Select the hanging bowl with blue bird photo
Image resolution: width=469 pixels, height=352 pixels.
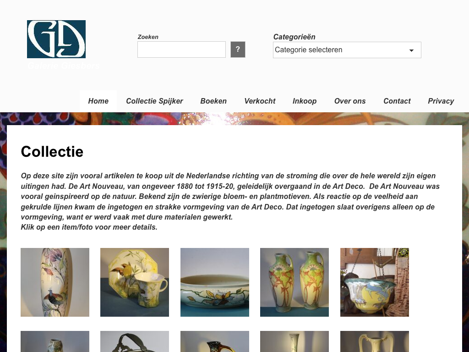click(375, 282)
